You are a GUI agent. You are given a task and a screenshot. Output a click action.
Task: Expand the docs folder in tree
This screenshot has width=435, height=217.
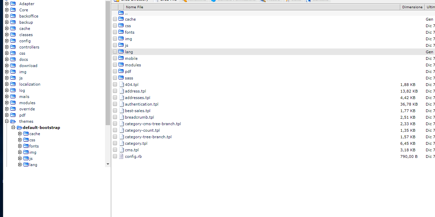[7, 59]
